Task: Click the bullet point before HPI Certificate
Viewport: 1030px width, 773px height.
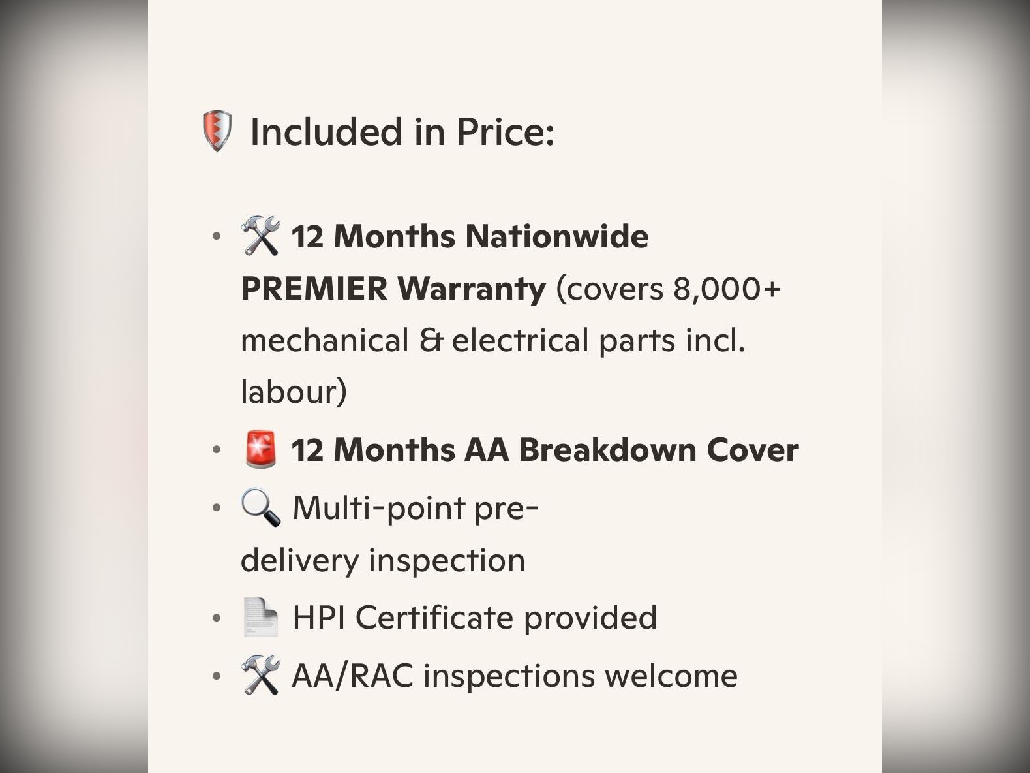Action: tap(217, 618)
